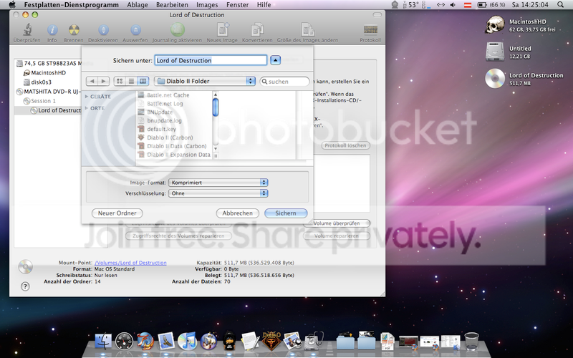Click the Abbrechen button

pos(238,213)
